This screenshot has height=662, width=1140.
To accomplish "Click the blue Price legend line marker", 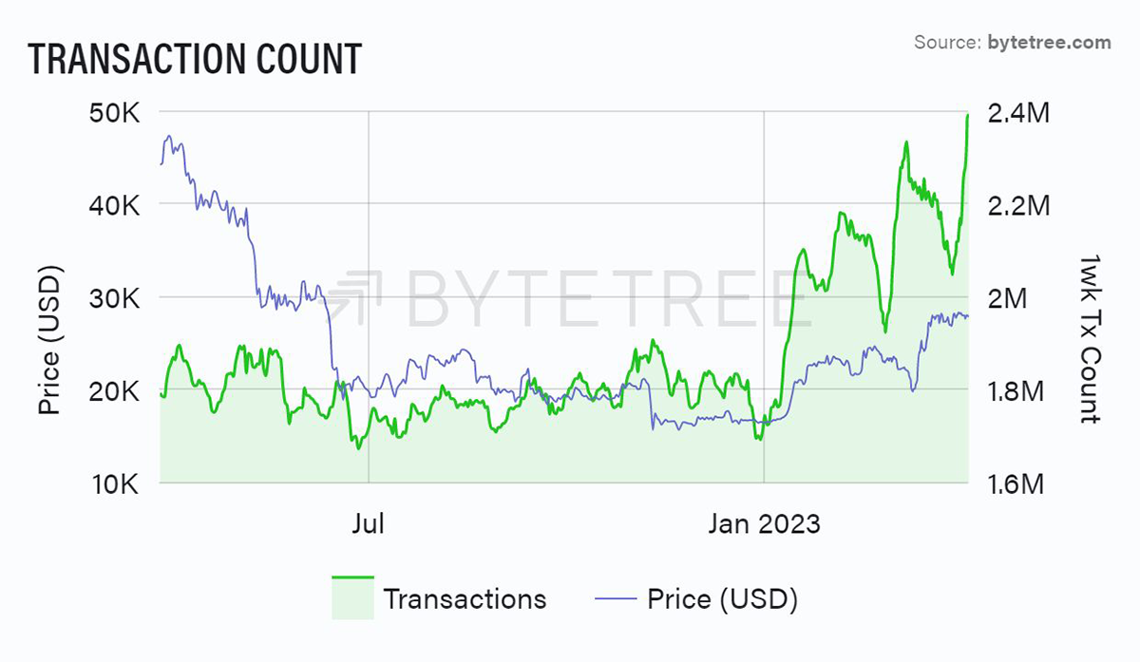I will [x=614, y=599].
